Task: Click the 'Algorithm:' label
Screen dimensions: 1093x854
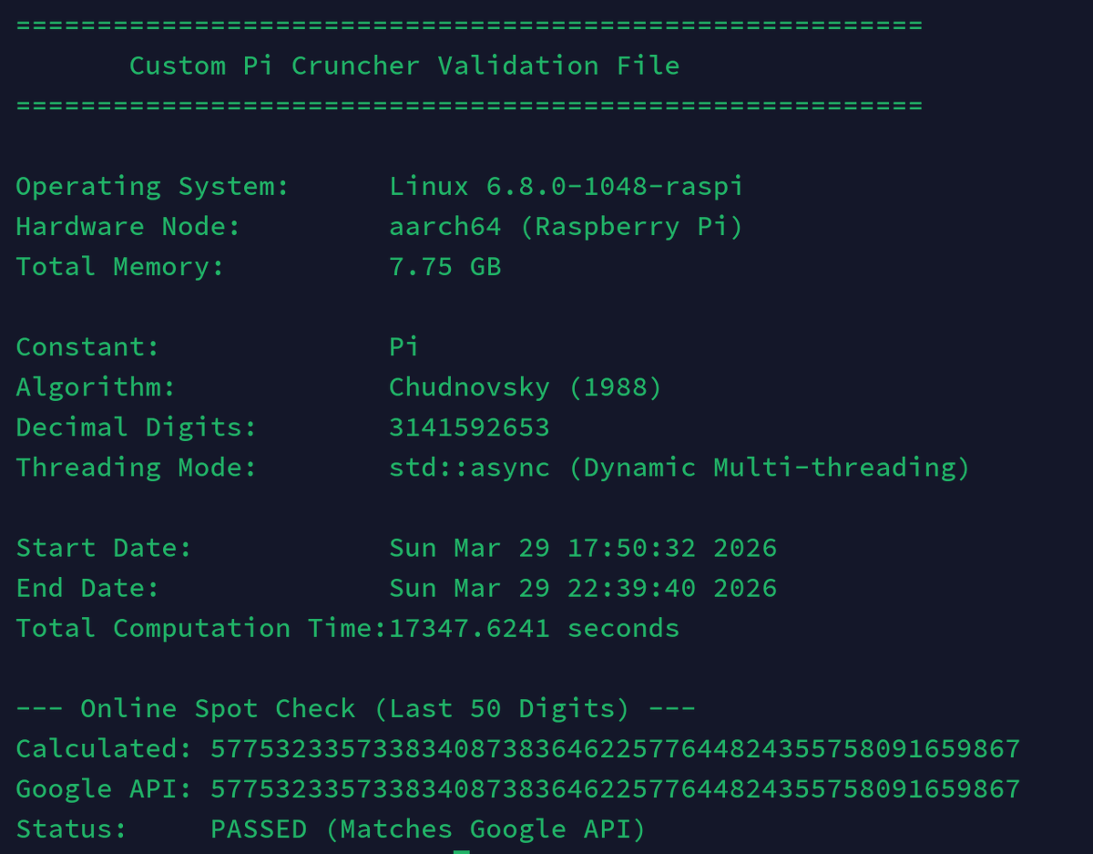Action: (96, 387)
